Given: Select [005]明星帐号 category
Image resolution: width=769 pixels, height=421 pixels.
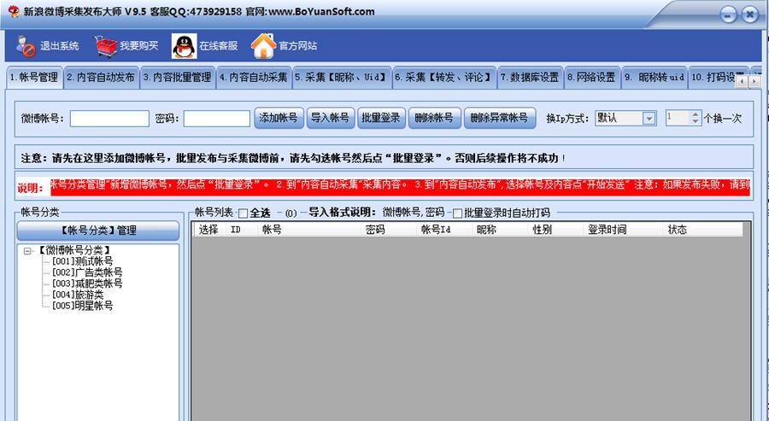Looking at the screenshot, I should [x=82, y=306].
